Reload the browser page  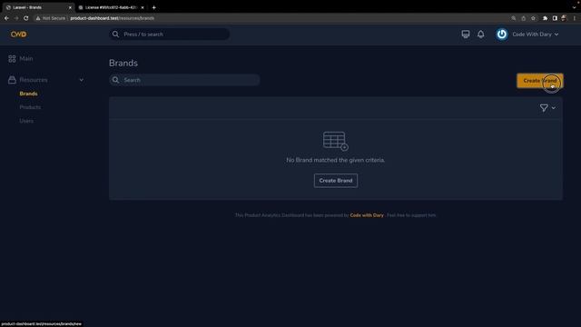click(x=26, y=18)
